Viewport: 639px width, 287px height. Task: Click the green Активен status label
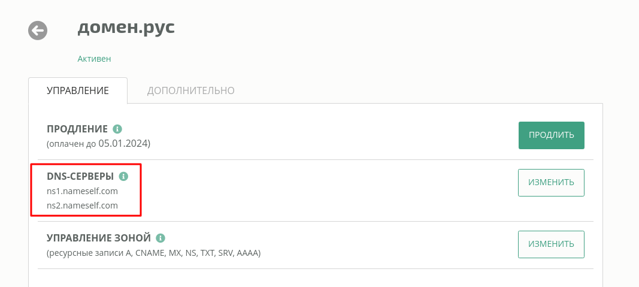point(94,59)
